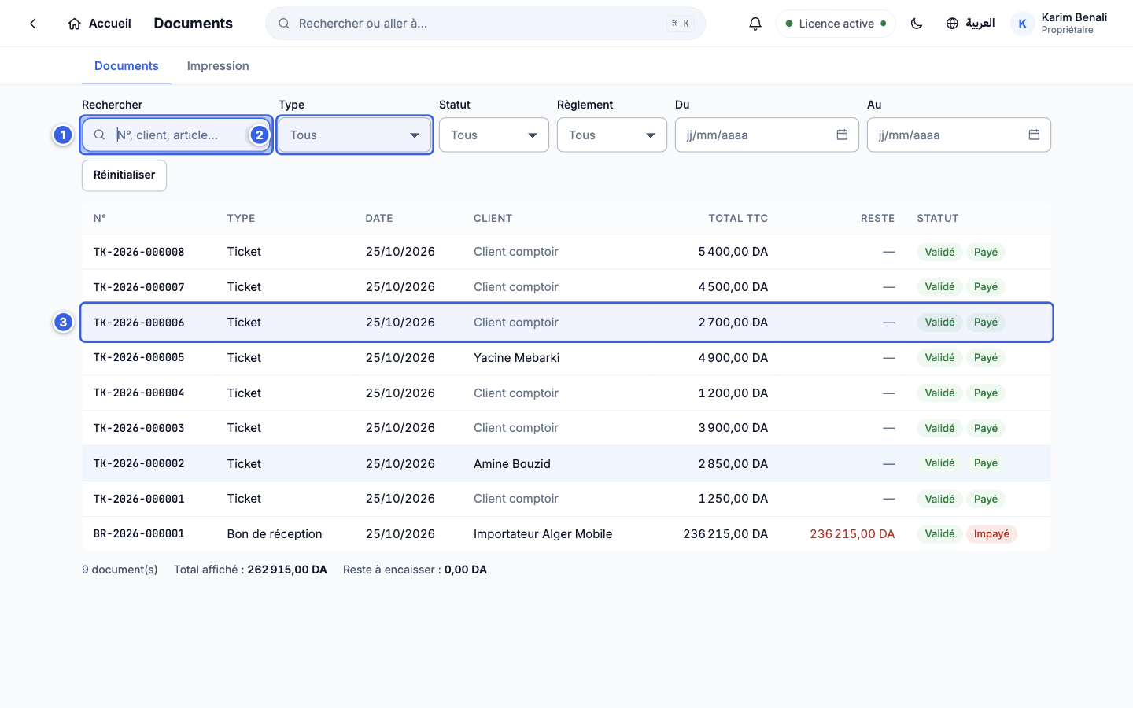Click the TOTAL TTC column header
The image size is (1133, 708).
(x=738, y=219)
